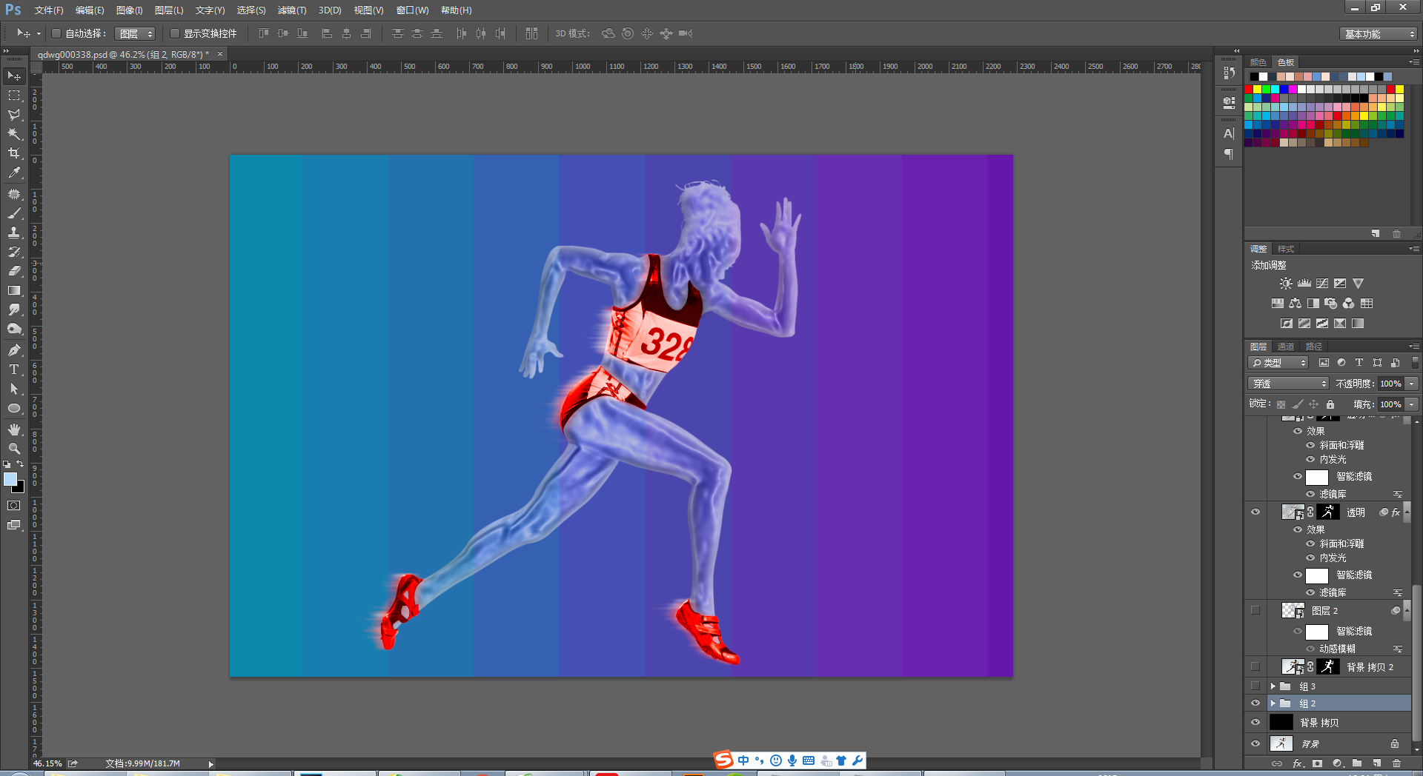The width and height of the screenshot is (1423, 776).
Task: Open the 类型 layer filter dropdown
Action: click(1278, 363)
